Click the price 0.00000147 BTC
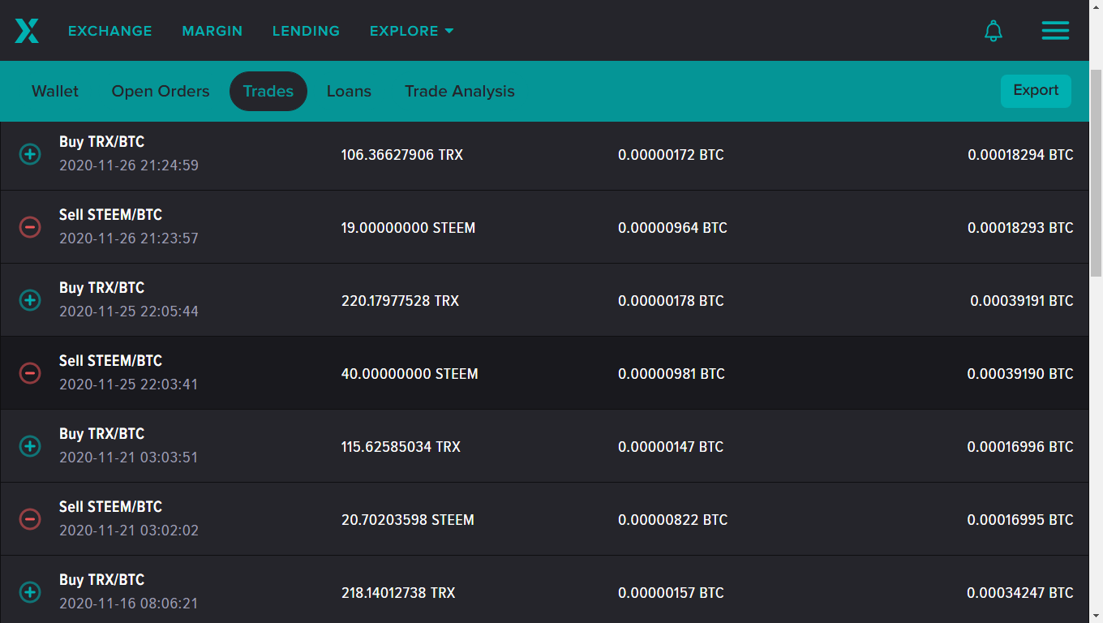This screenshot has height=623, width=1103. (671, 446)
